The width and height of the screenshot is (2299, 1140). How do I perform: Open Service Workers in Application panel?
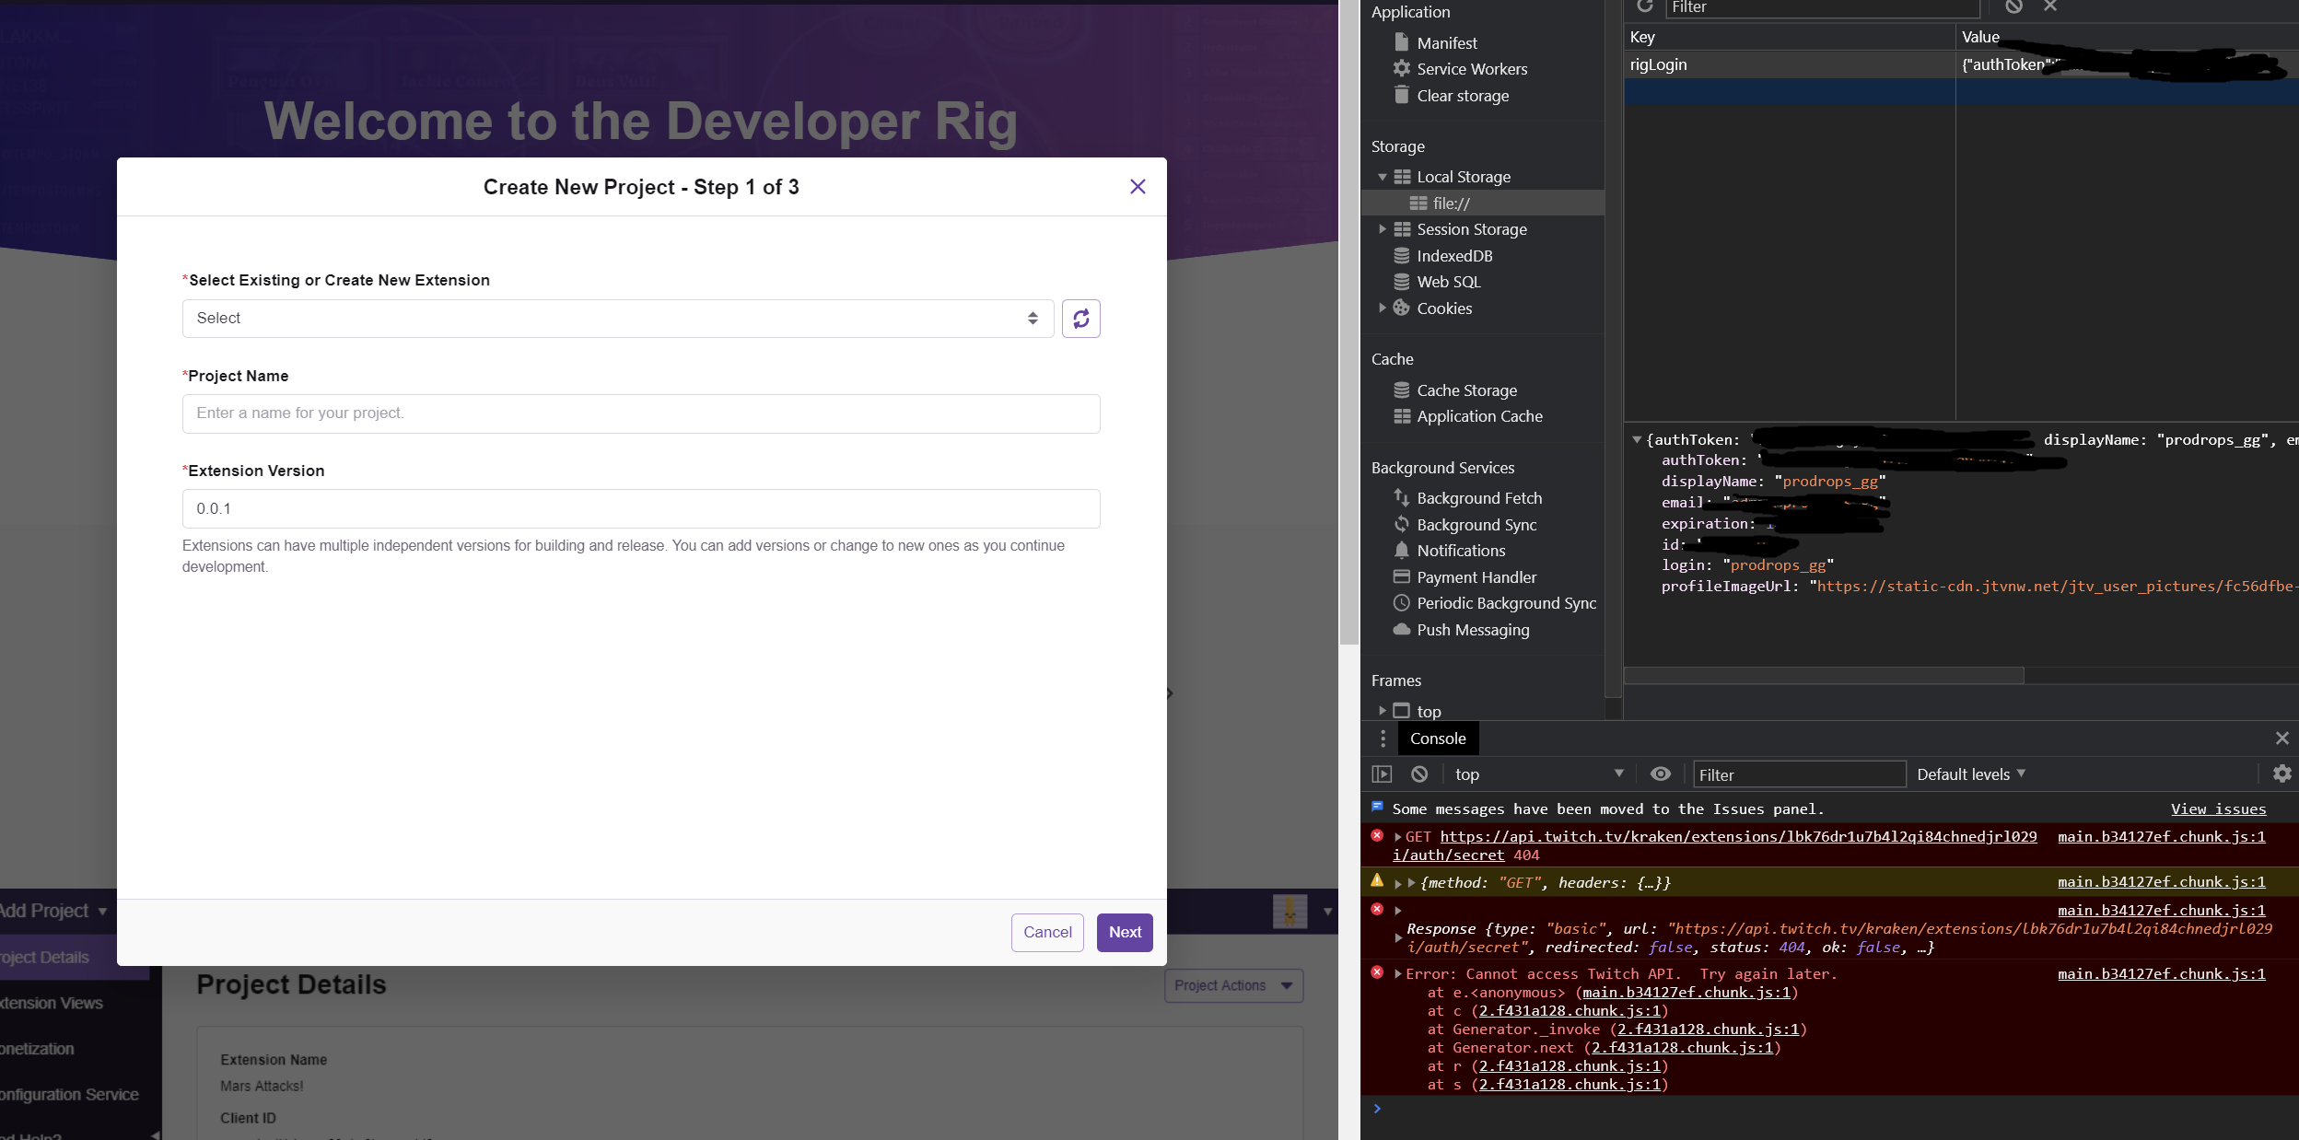(1471, 69)
